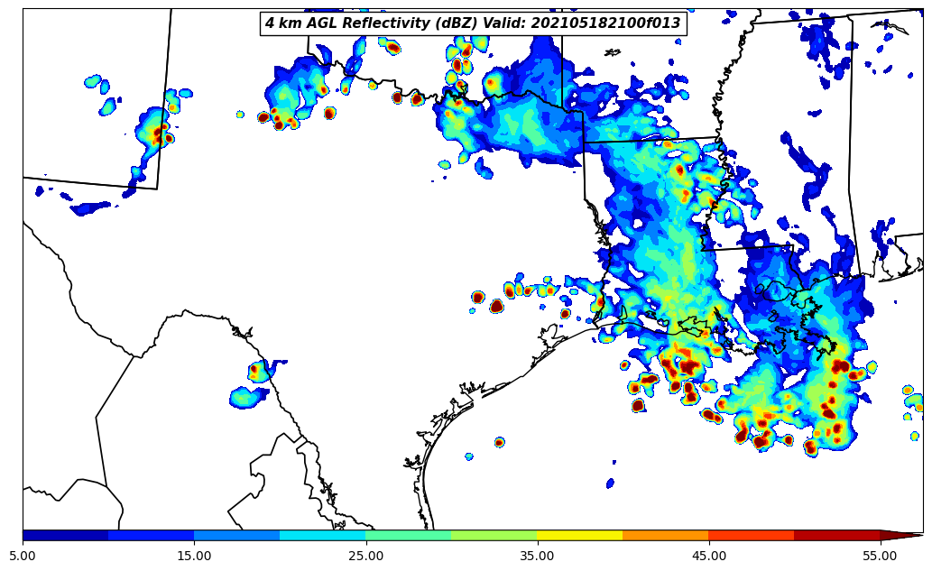Click the 5.00 colorbar tick label
Viewport: 932px width, 571px height.
pos(23,556)
